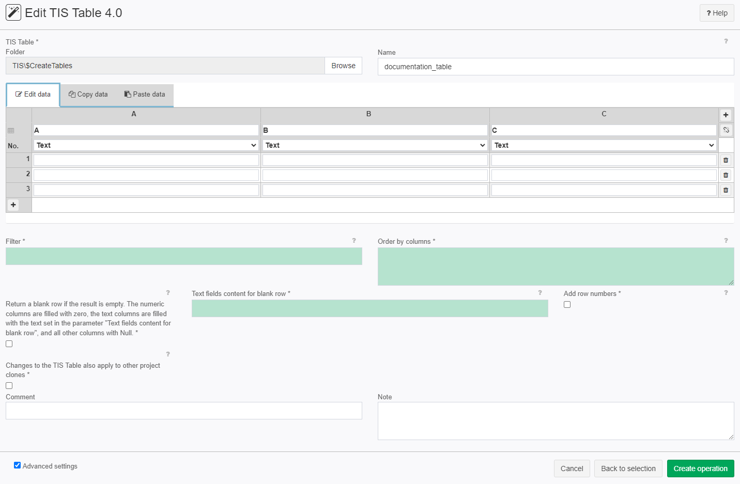
Task: Click the Advanced settings label
Action: pos(50,466)
